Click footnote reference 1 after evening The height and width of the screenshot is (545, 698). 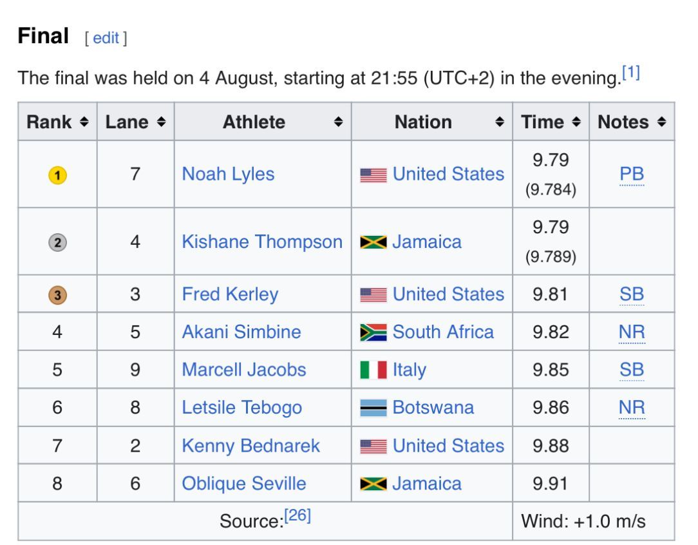click(630, 73)
